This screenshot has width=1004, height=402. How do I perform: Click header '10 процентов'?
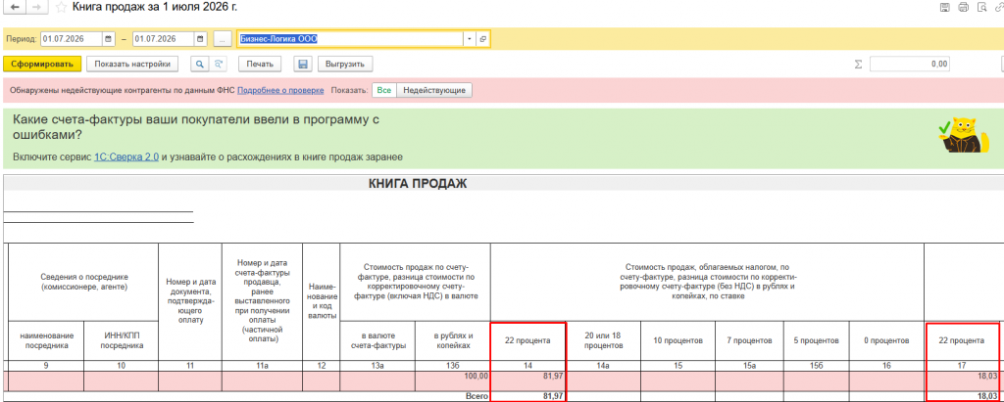pos(678,340)
